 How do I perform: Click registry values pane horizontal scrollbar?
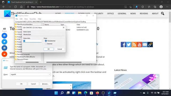click(64, 62)
